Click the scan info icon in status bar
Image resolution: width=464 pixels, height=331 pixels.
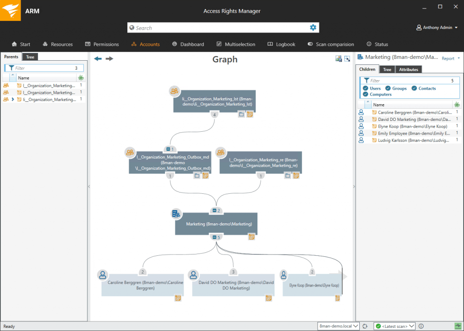coord(421,326)
